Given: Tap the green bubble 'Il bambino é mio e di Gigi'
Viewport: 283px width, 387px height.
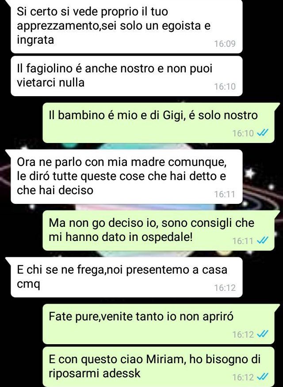Looking at the screenshot, I should click(158, 123).
